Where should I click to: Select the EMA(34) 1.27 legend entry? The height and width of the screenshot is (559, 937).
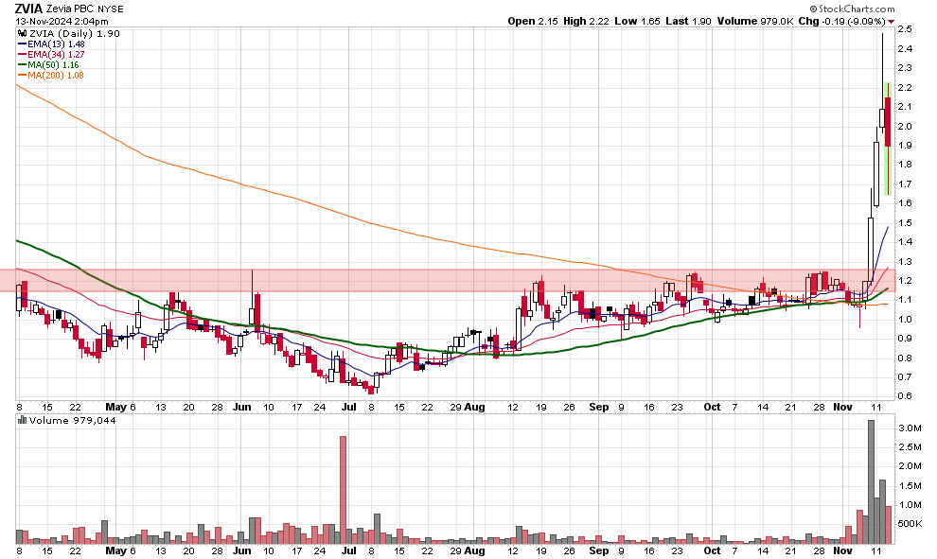tap(59, 54)
